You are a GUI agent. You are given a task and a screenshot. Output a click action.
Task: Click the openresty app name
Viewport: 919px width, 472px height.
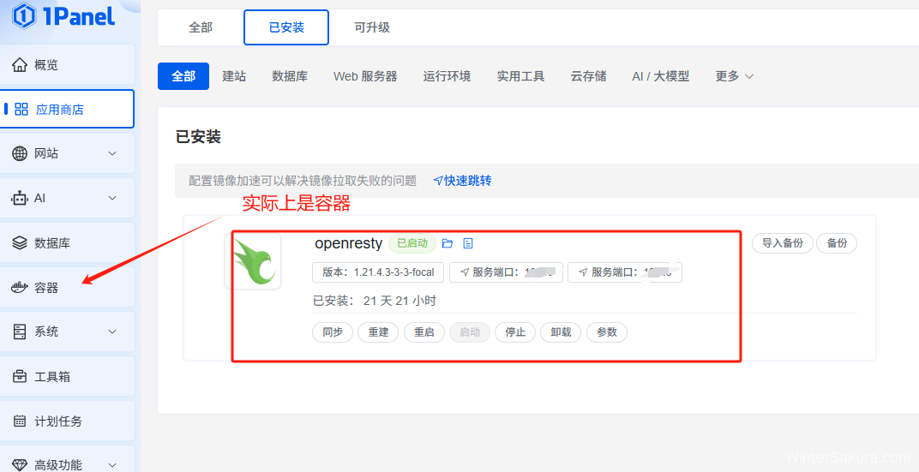click(348, 243)
